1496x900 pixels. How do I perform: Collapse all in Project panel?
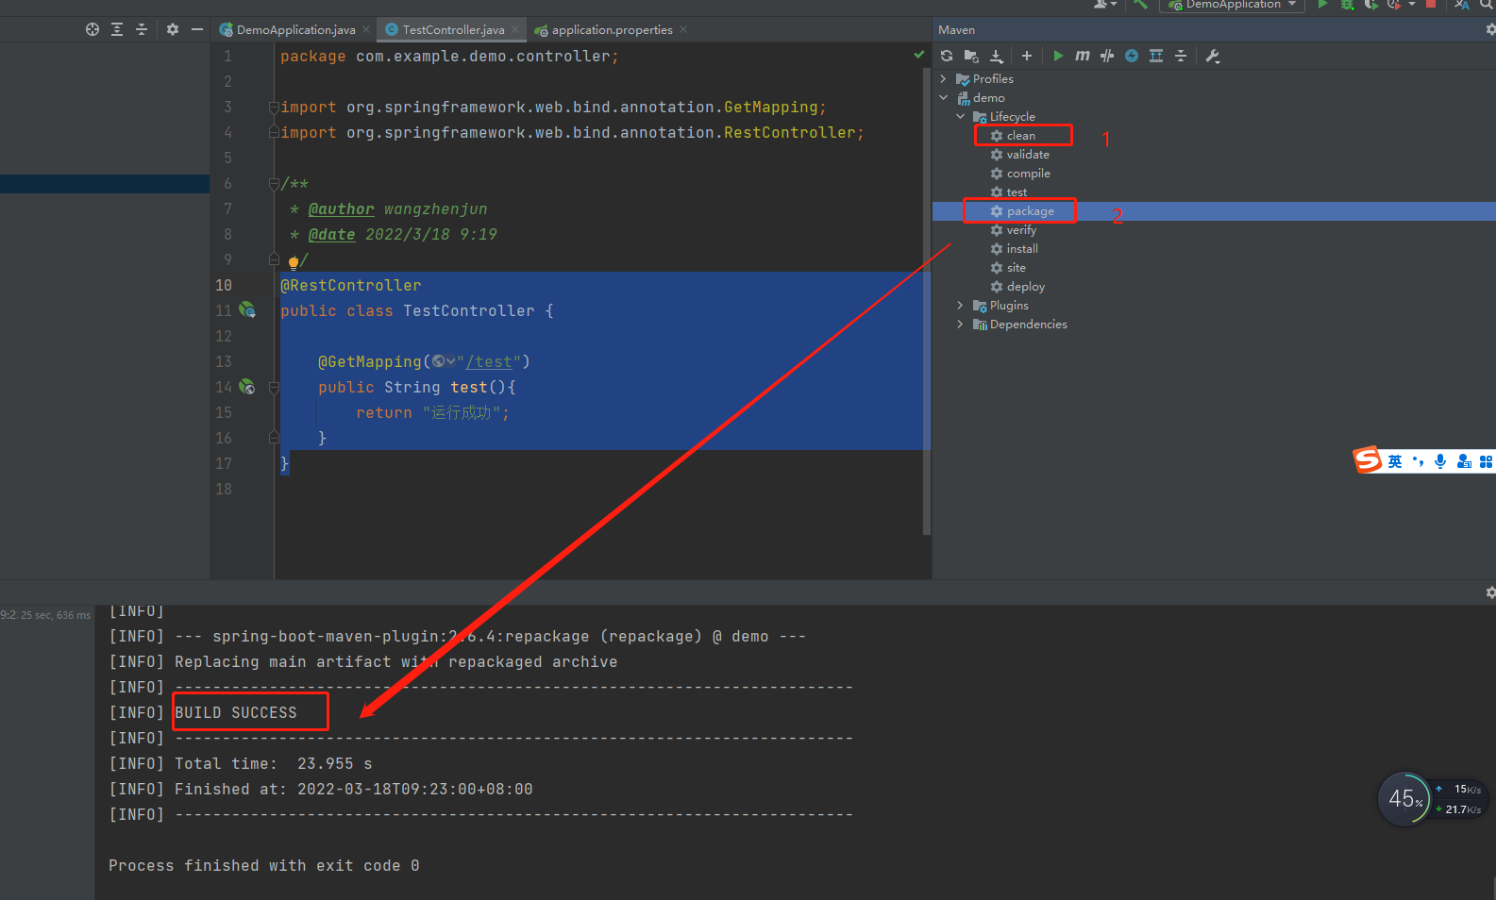pos(142,29)
